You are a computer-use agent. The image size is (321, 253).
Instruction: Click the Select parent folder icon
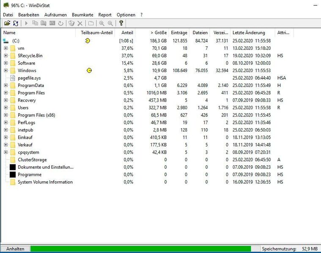point(91,23)
